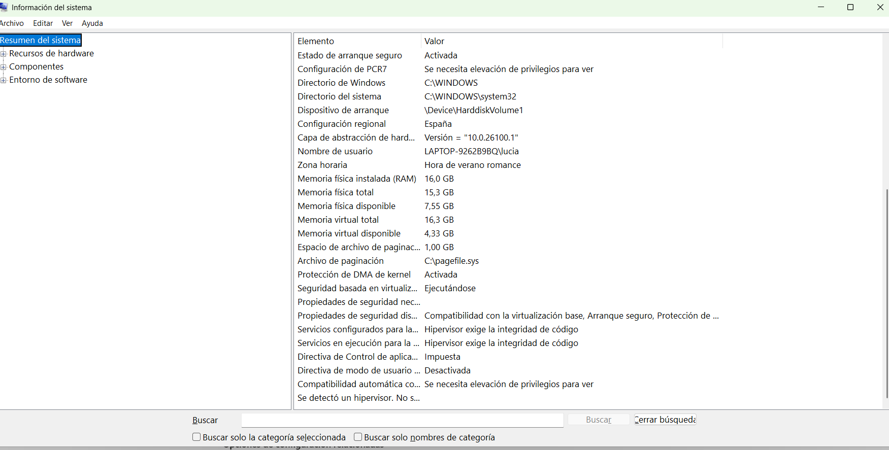Click the Valor column header
Viewport: 889px width, 450px height.
click(572, 41)
